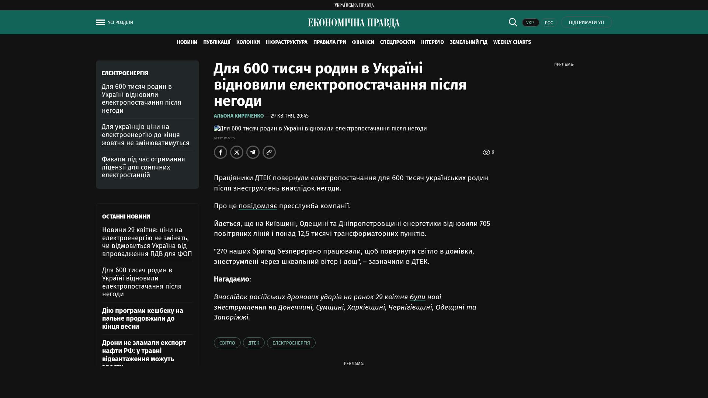Click the search magnifier icon
This screenshot has width=708, height=398.
pyautogui.click(x=513, y=22)
